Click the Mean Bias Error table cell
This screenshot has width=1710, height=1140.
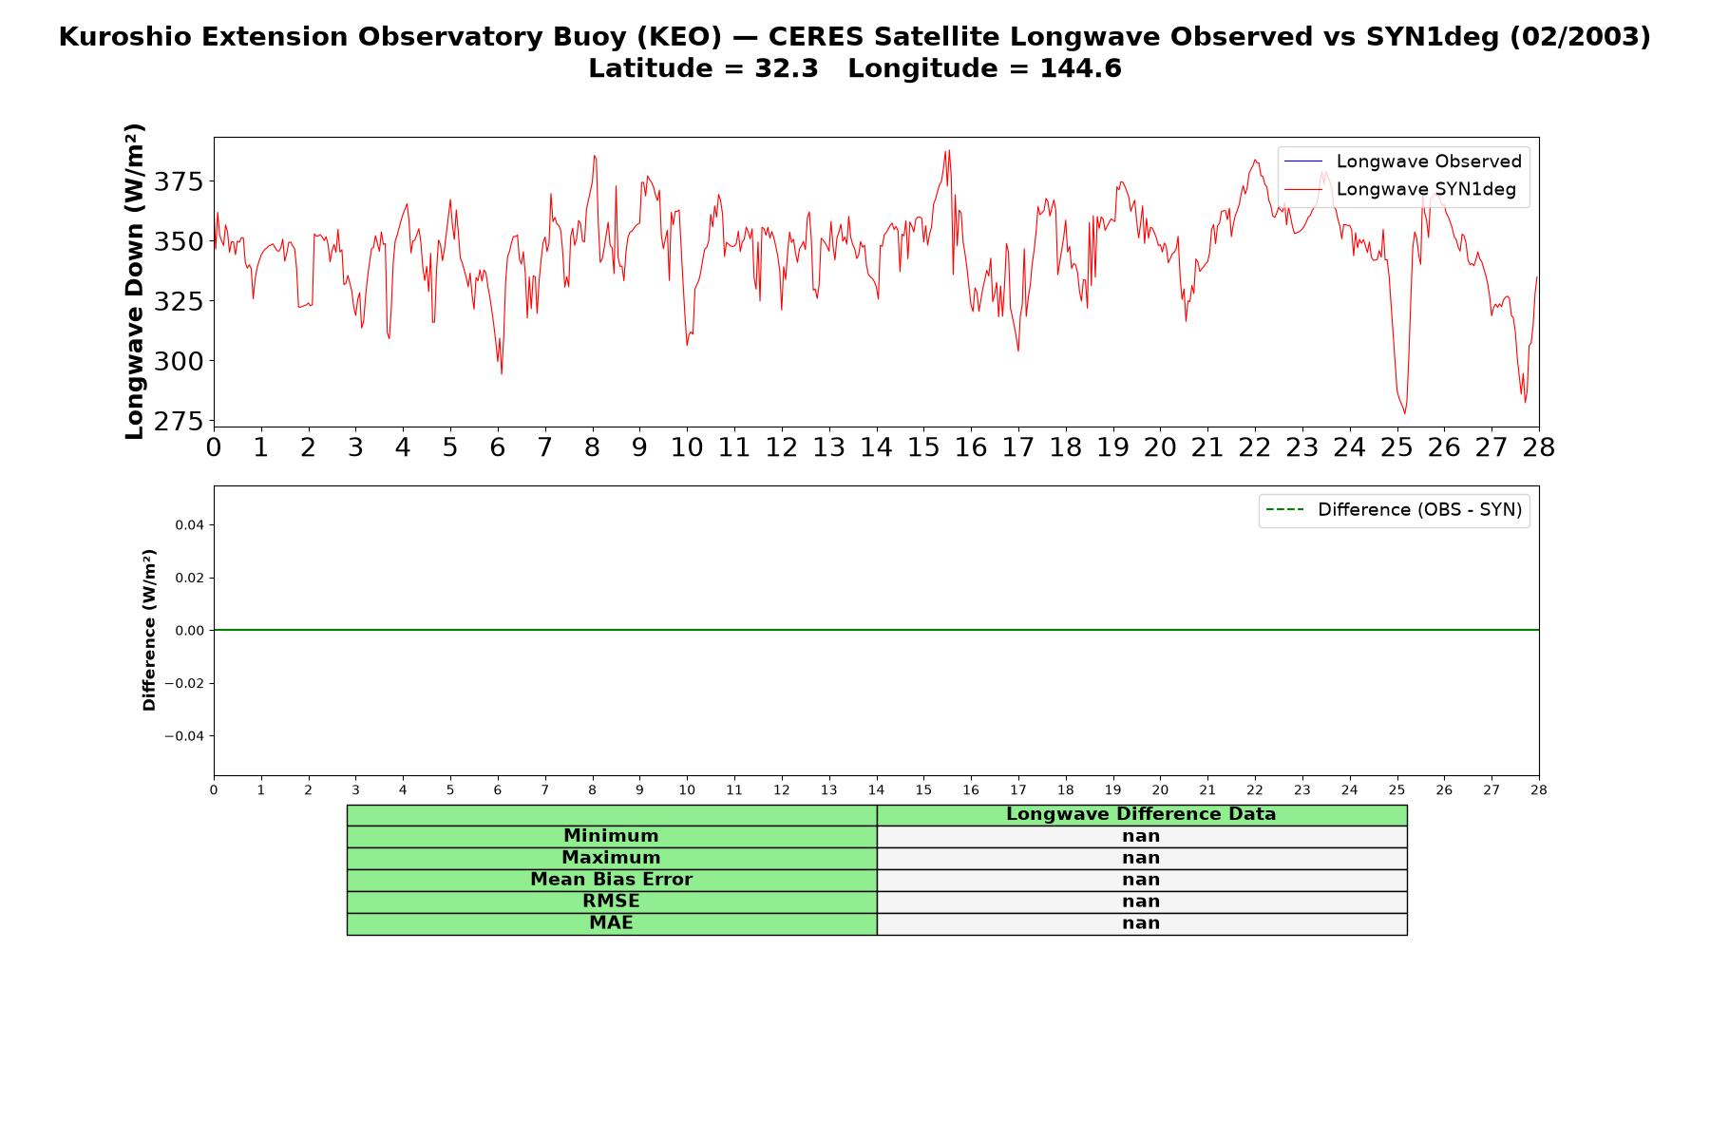tap(612, 880)
